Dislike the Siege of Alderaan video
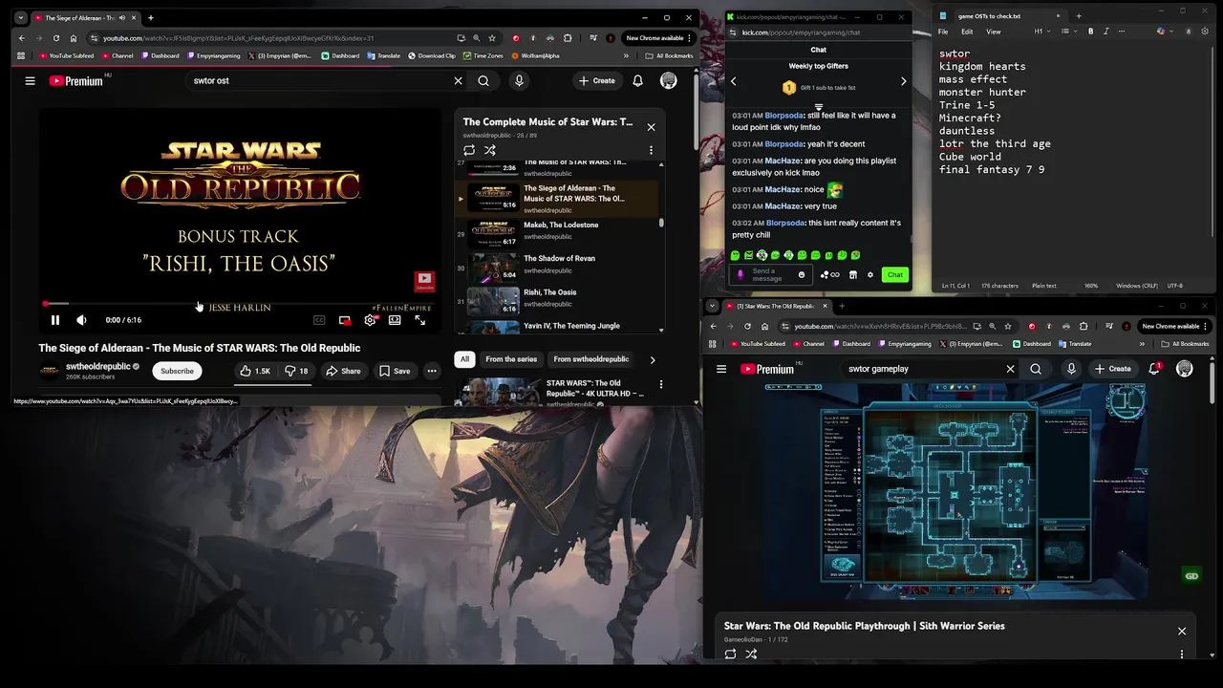The image size is (1223, 688). click(297, 371)
